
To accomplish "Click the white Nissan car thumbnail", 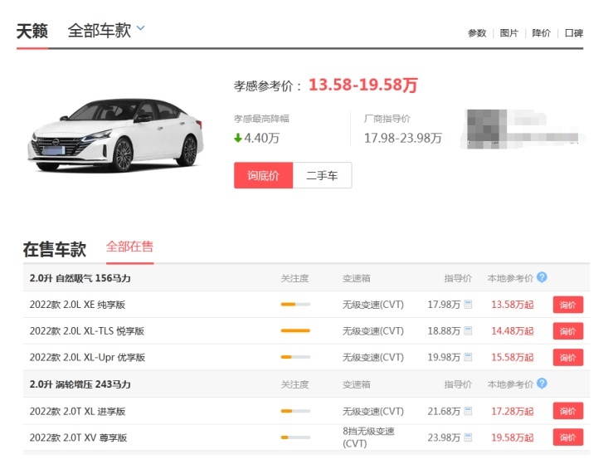I will [x=115, y=135].
